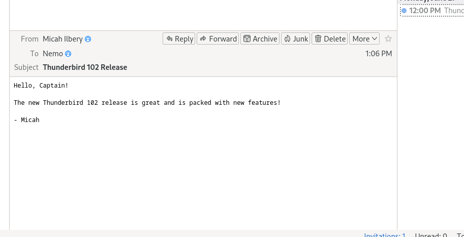Click recipient name Nemo
The image size is (464, 237).
(x=53, y=54)
